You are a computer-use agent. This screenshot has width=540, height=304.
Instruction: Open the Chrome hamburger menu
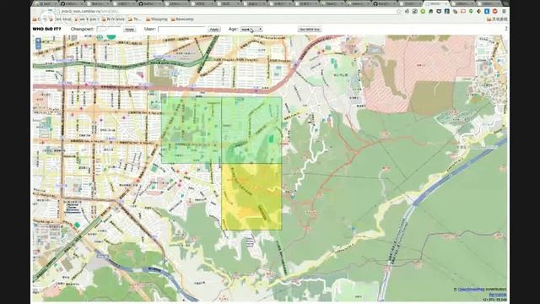(504, 11)
